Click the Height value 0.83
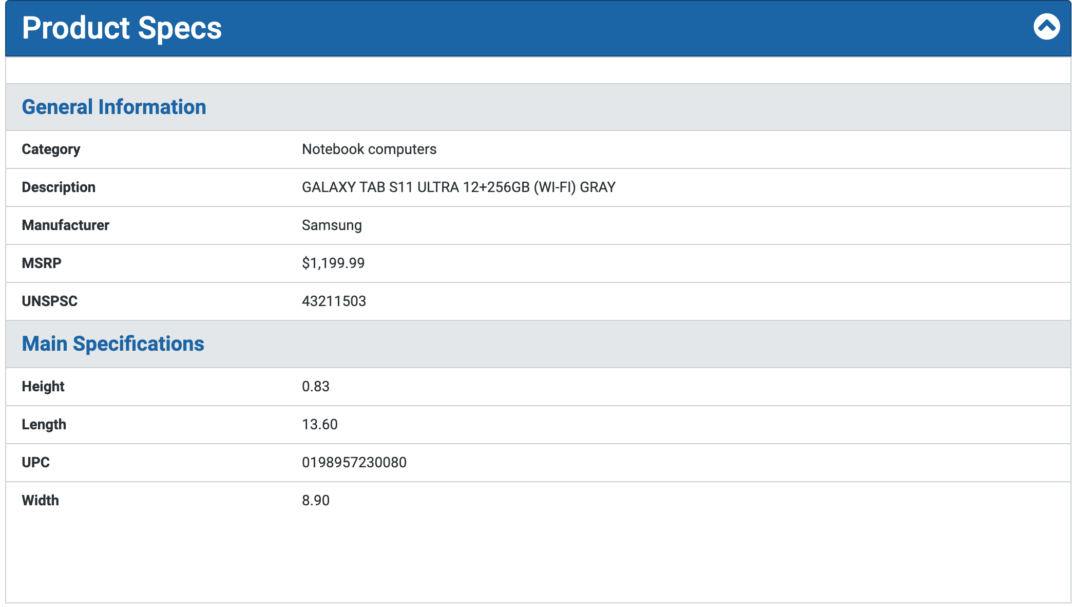Image resolution: width=1072 pixels, height=607 pixels. point(315,387)
